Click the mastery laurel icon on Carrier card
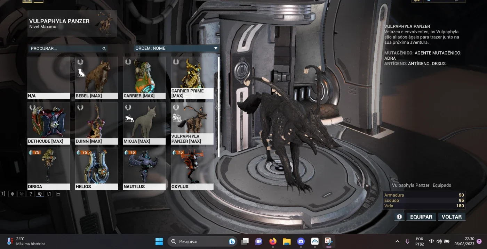 point(128,62)
